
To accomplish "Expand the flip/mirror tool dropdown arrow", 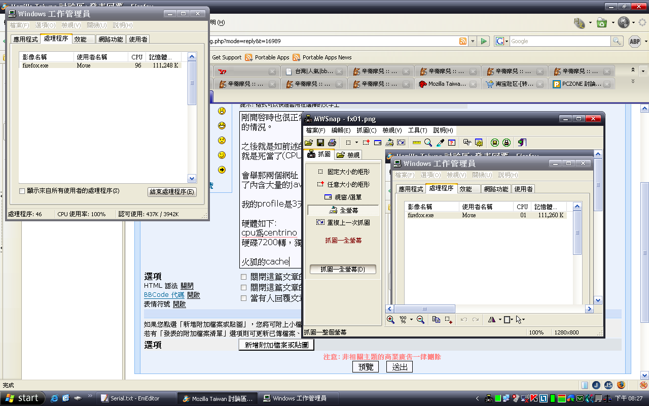I will click(x=500, y=320).
